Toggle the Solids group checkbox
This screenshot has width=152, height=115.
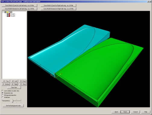coord(5,12)
